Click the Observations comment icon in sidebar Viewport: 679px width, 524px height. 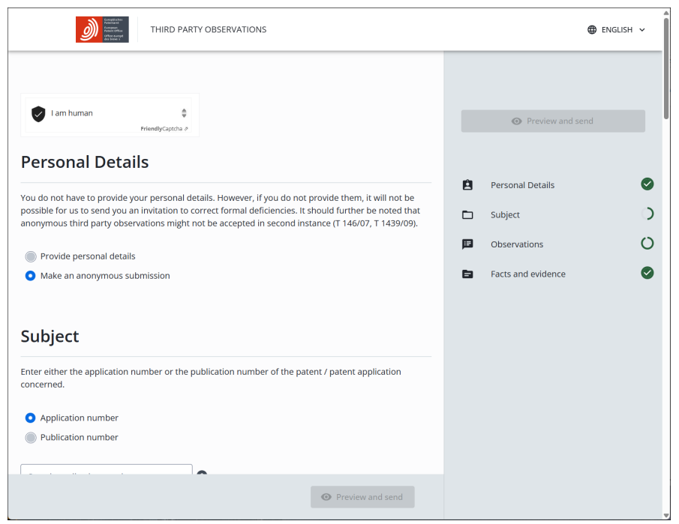(x=467, y=244)
